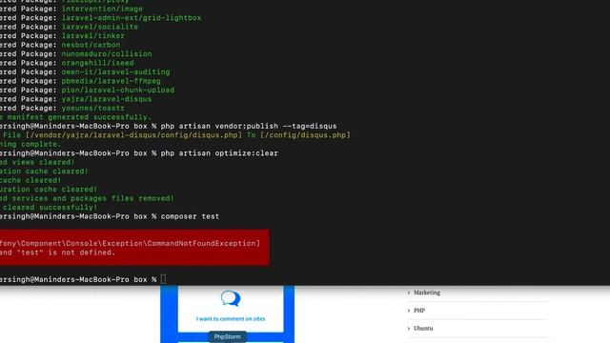Viewport: 610px width, 343px height.
Task: Click the "laravel-admin-ext/grid-lightbox" package name
Action: [132, 18]
